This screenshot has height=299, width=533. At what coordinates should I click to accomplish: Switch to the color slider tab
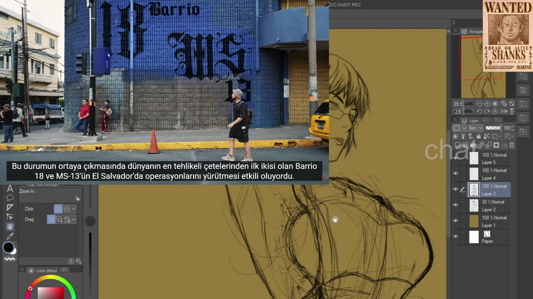click(x=65, y=270)
